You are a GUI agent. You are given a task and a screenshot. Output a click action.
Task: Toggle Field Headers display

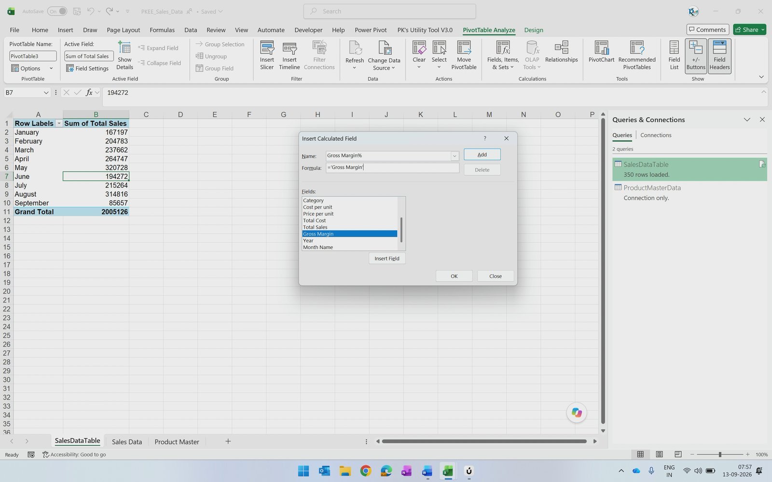[x=719, y=55]
